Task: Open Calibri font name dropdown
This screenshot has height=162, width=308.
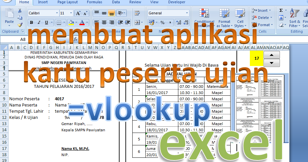Action: (57, 13)
